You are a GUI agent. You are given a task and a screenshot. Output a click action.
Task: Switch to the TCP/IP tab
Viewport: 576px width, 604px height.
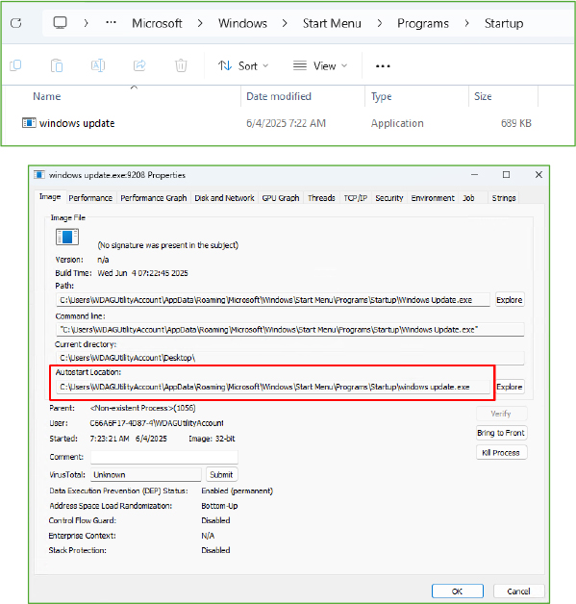click(x=356, y=198)
